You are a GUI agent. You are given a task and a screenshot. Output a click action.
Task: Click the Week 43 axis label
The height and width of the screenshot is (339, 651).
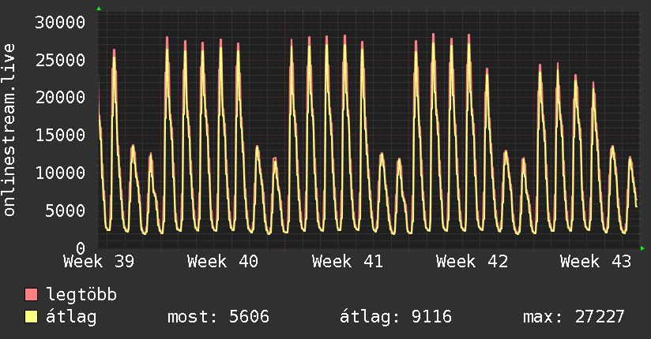(x=596, y=262)
